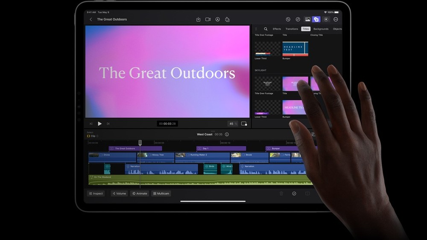Tap the voiceover/live drawing circle icon
The width and height of the screenshot is (427, 240).
click(x=218, y=19)
